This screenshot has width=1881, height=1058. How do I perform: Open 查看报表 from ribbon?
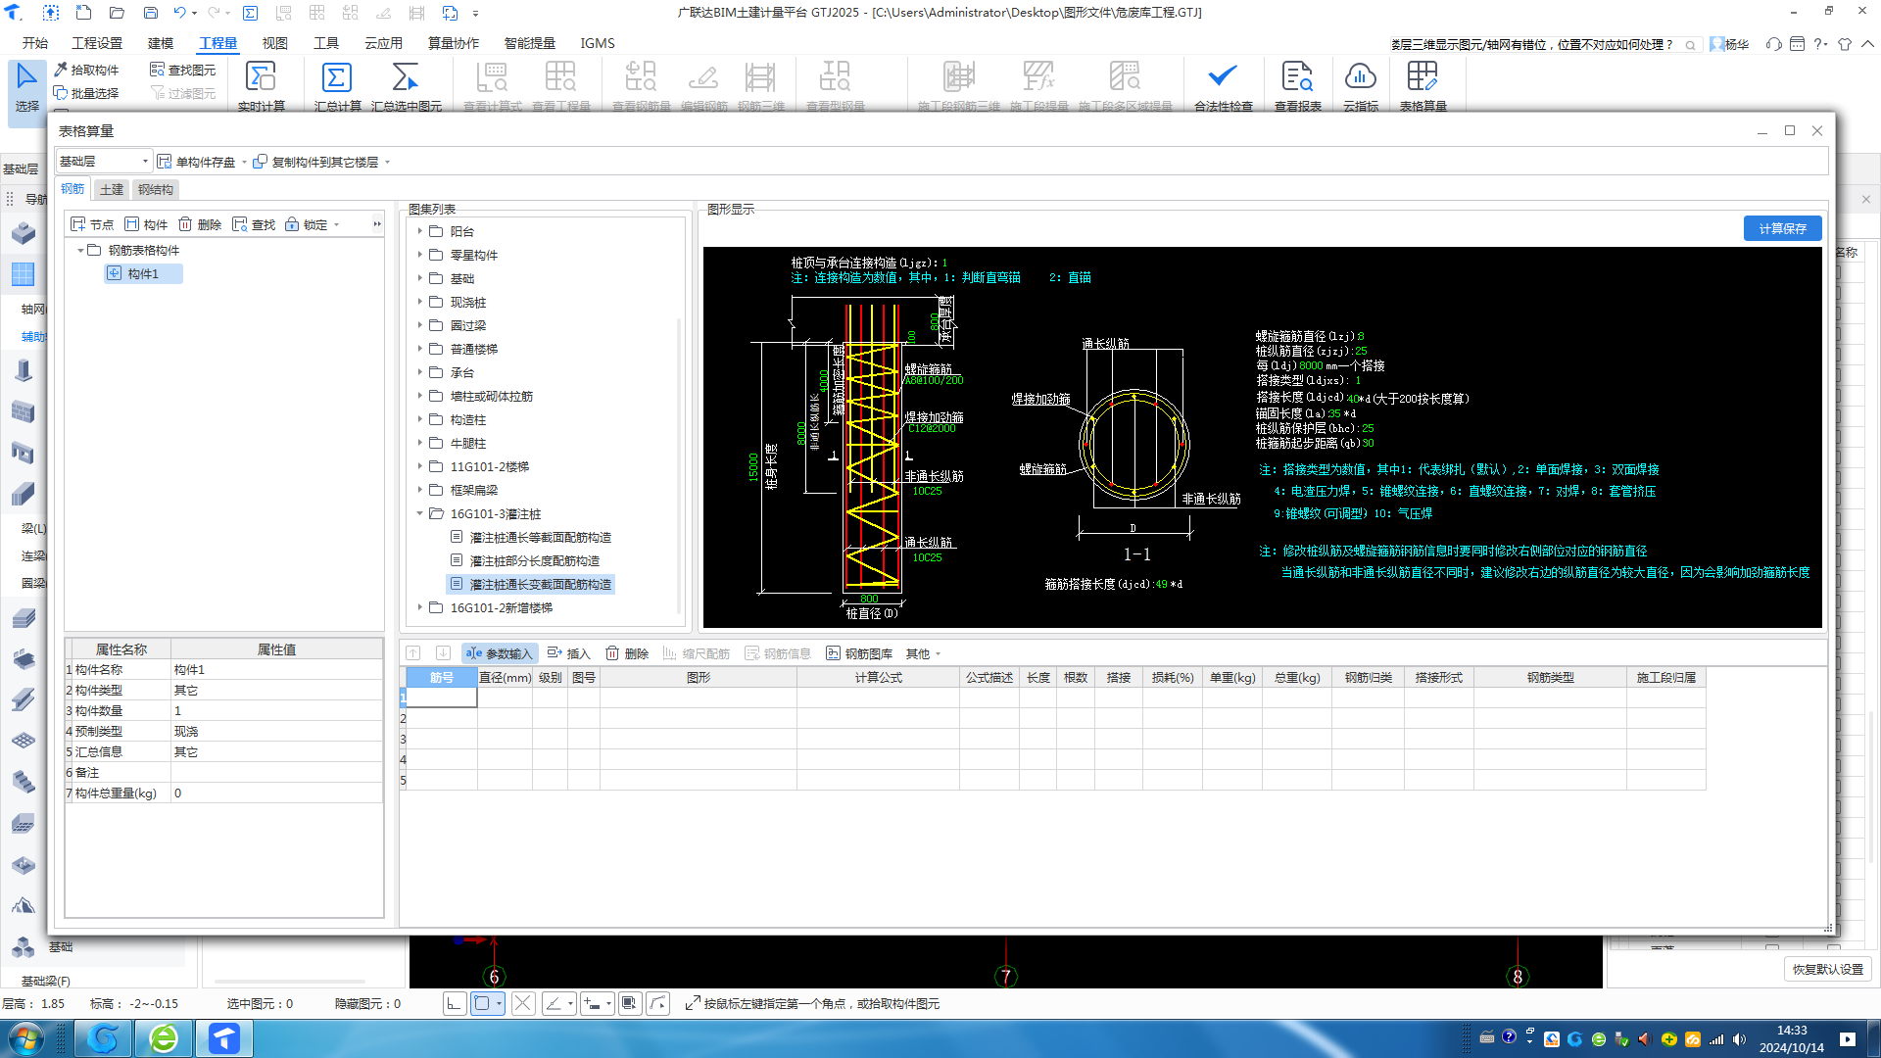[x=1297, y=86]
